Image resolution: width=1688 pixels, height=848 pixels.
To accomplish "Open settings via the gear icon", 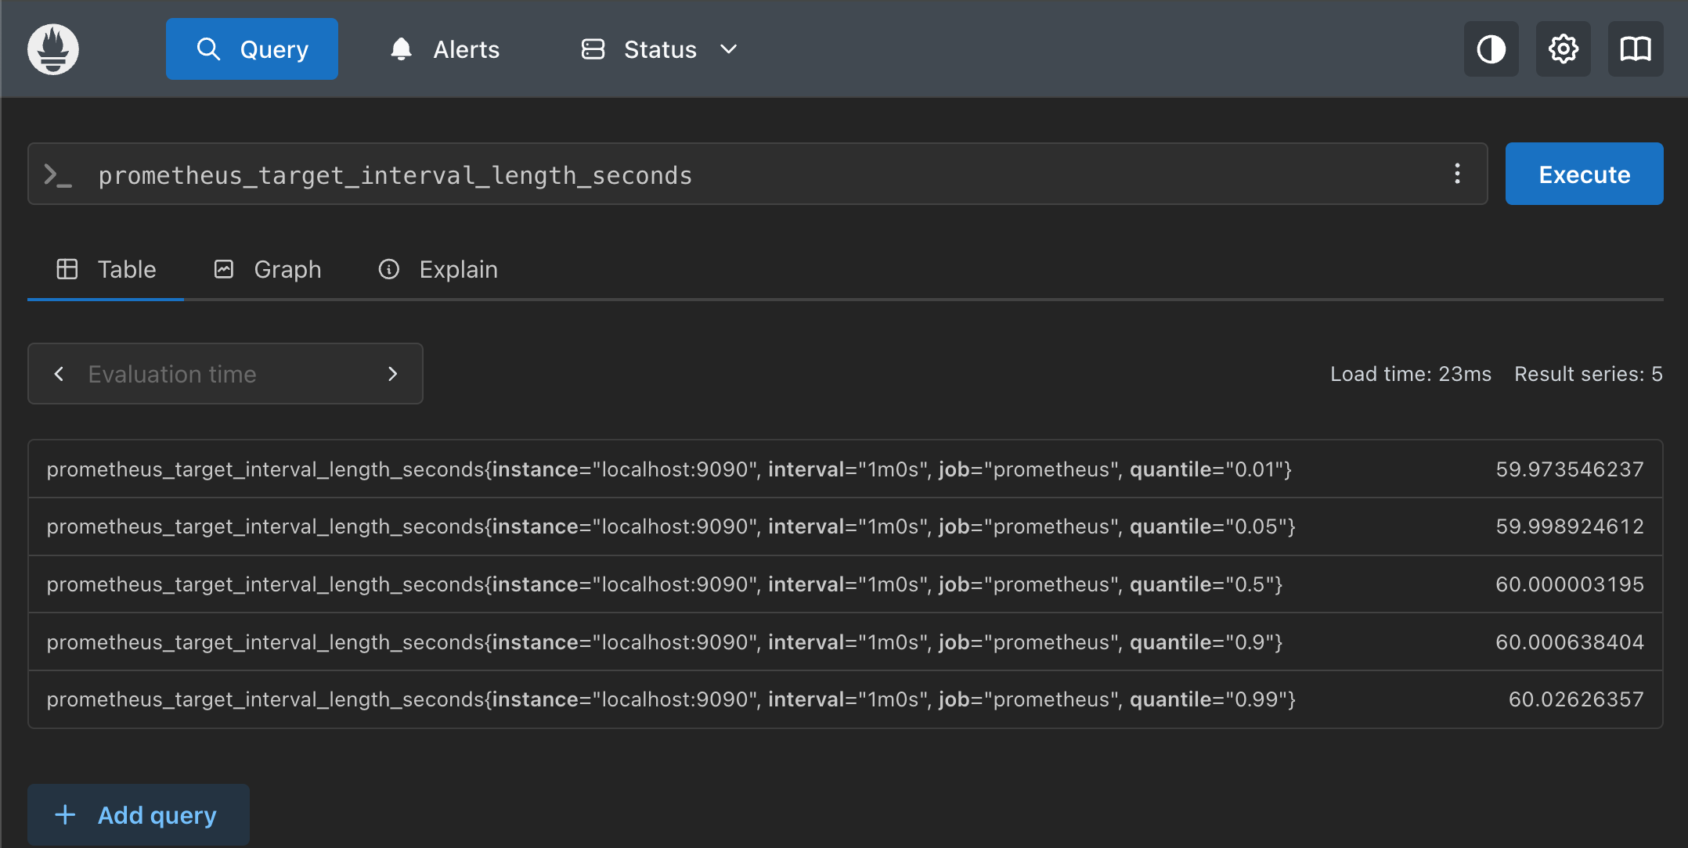I will tap(1563, 49).
